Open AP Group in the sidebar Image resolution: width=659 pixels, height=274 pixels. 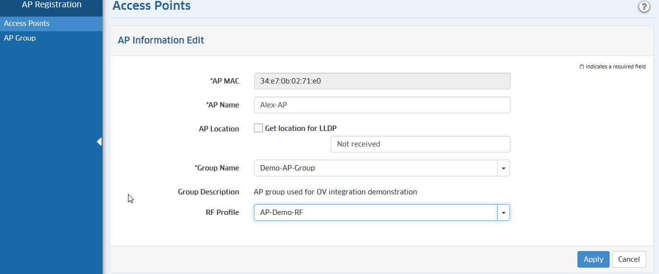pyautogui.click(x=20, y=38)
